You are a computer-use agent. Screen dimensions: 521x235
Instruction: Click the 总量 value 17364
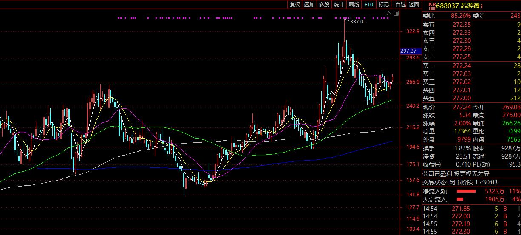point(462,131)
